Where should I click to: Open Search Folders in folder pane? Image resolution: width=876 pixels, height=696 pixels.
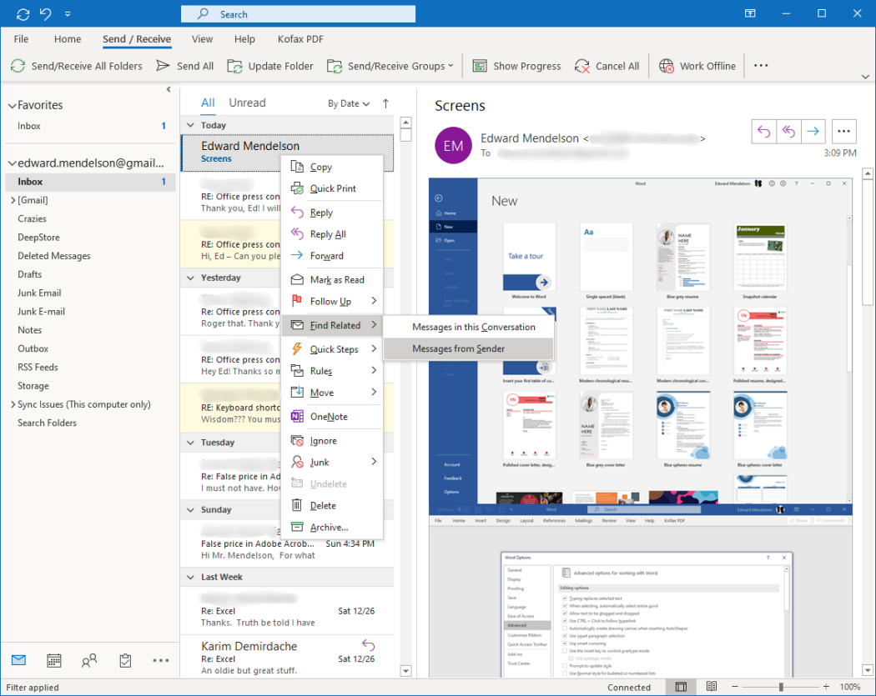47,423
